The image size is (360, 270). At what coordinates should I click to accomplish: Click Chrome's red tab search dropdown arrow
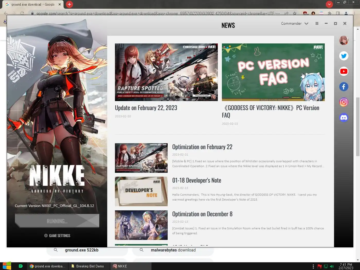[x=329, y=4]
